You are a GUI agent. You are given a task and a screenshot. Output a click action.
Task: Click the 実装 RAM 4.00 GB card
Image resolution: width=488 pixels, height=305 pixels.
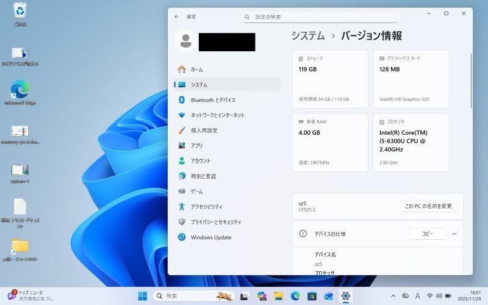[x=330, y=143]
